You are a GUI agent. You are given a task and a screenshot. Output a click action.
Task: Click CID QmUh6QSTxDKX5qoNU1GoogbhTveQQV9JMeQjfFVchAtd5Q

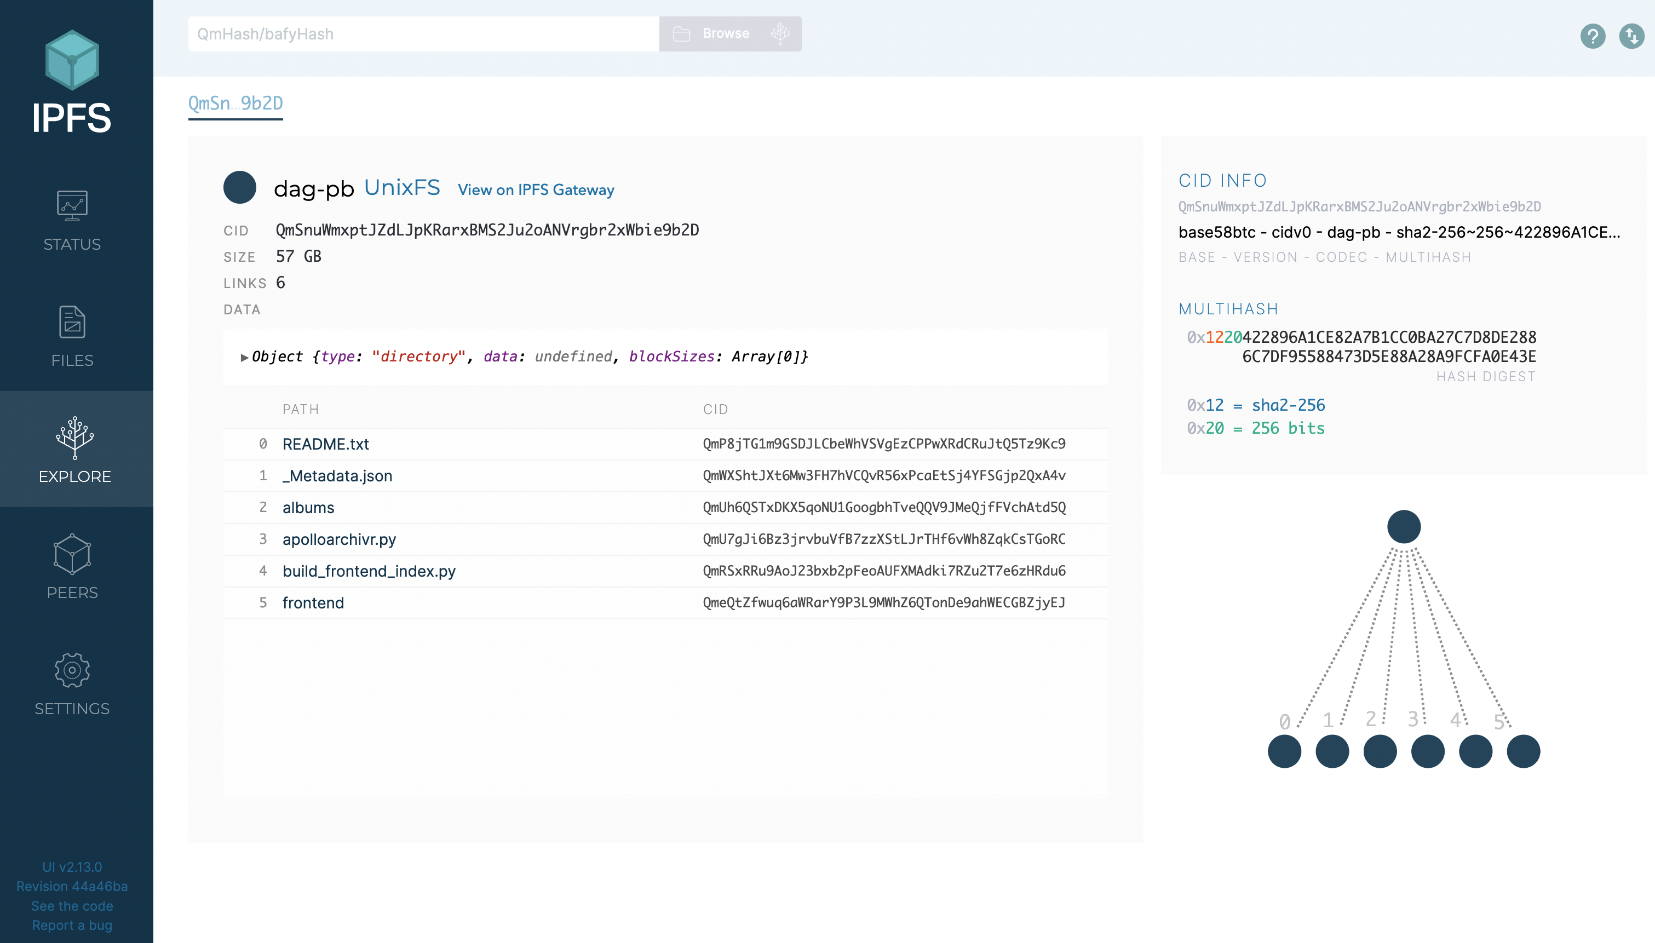pyautogui.click(x=884, y=507)
